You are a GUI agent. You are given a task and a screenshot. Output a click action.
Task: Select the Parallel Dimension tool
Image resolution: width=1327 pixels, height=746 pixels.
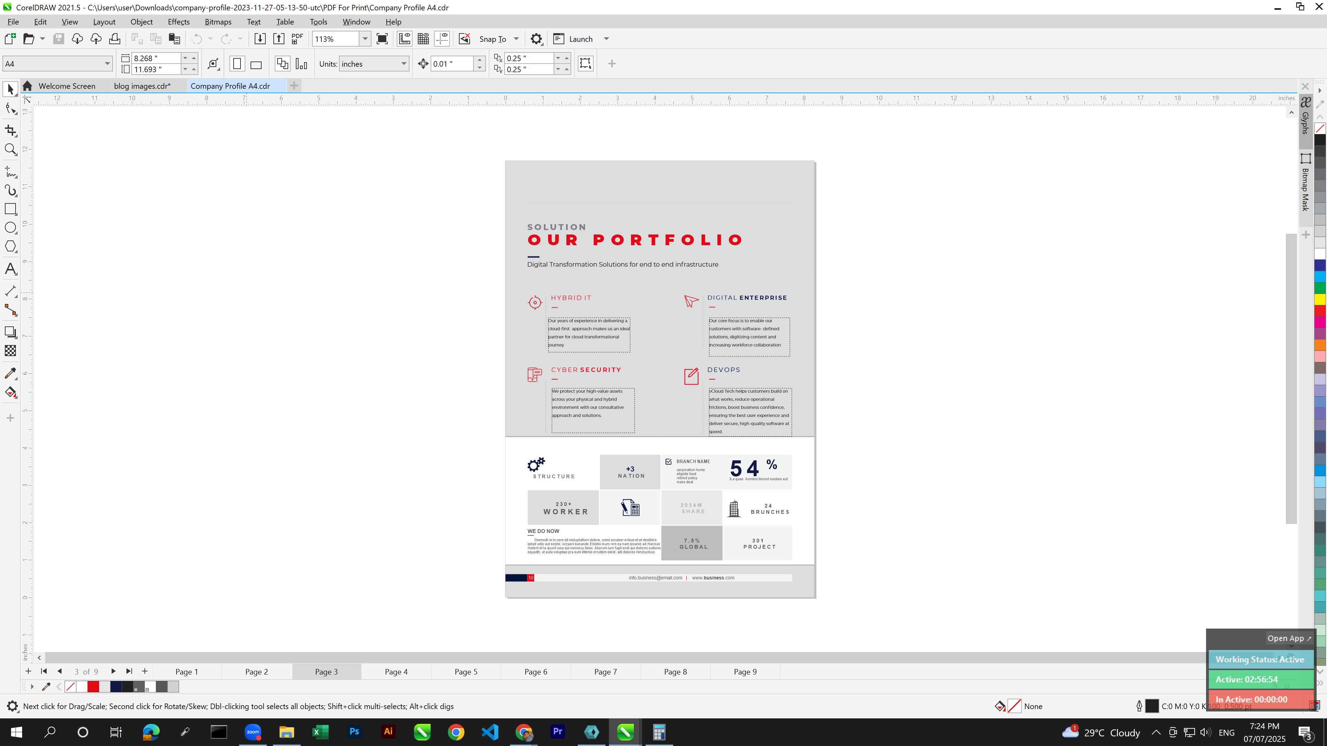point(10,291)
